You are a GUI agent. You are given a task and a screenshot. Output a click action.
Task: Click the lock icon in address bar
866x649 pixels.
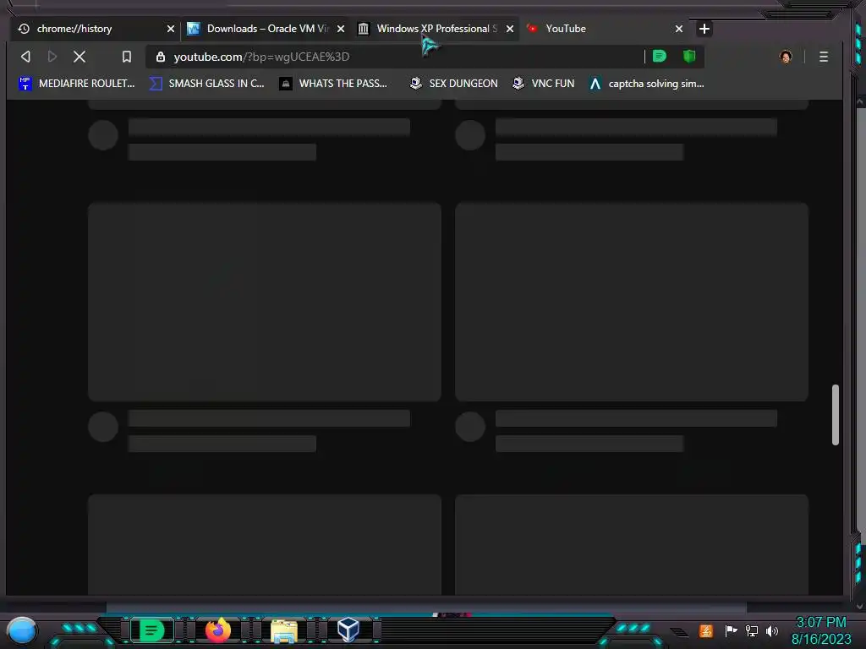click(160, 57)
